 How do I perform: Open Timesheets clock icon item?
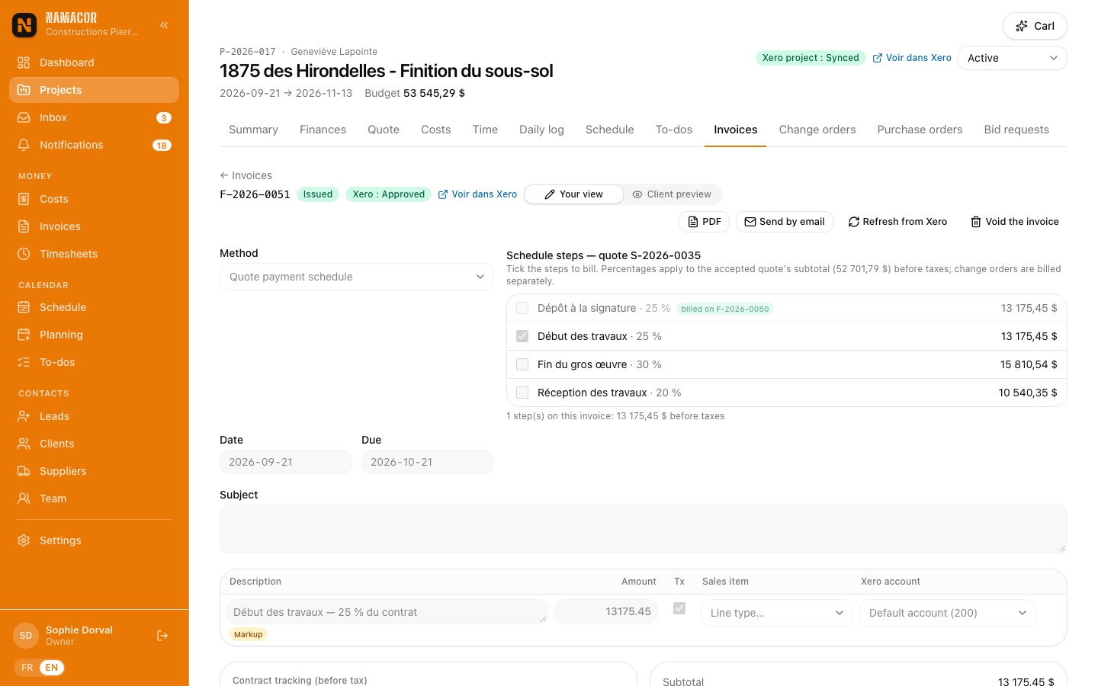tap(94, 254)
